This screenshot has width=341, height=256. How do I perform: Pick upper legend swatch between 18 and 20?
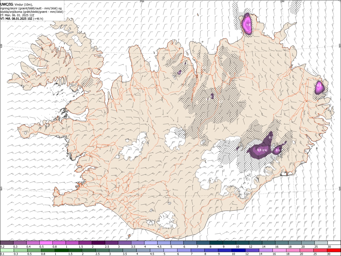click(x=295, y=243)
